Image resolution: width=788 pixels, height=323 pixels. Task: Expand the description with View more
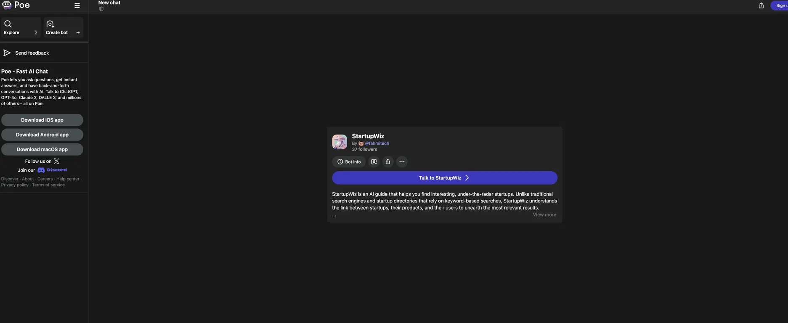click(x=544, y=214)
